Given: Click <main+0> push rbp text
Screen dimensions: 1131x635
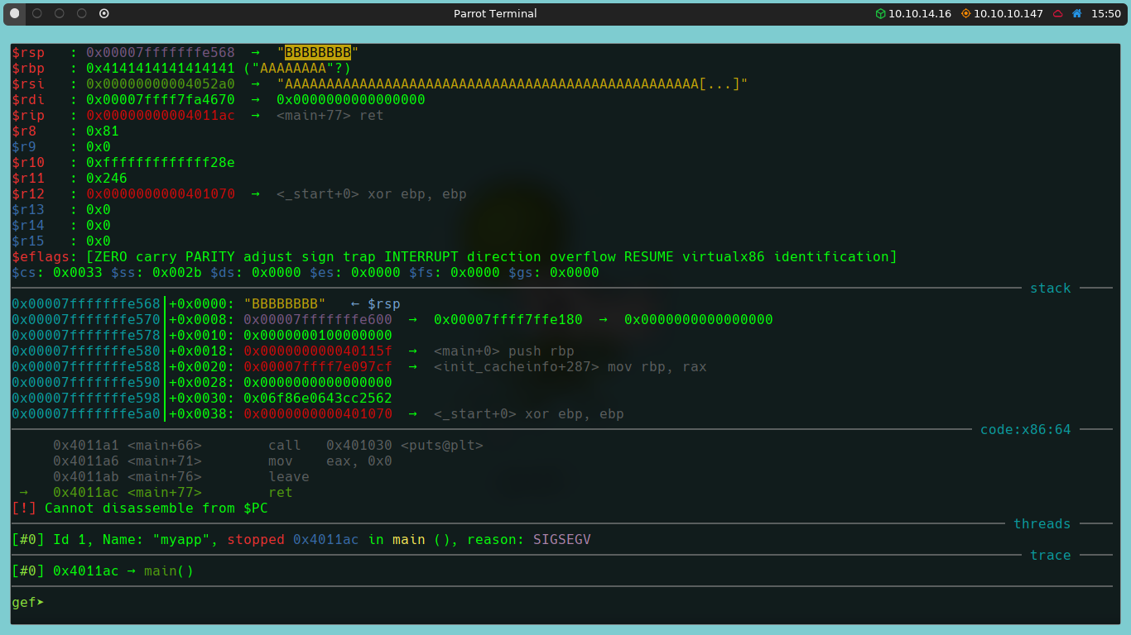Looking at the screenshot, I should coord(504,351).
